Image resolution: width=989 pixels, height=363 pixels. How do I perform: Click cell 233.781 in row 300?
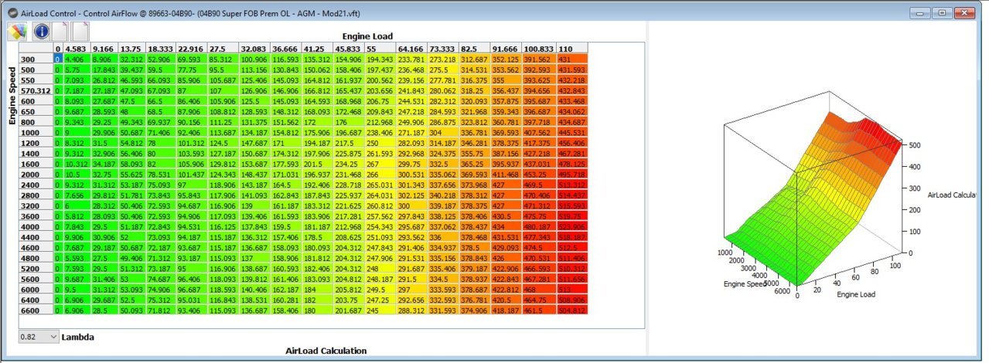pyautogui.click(x=413, y=59)
